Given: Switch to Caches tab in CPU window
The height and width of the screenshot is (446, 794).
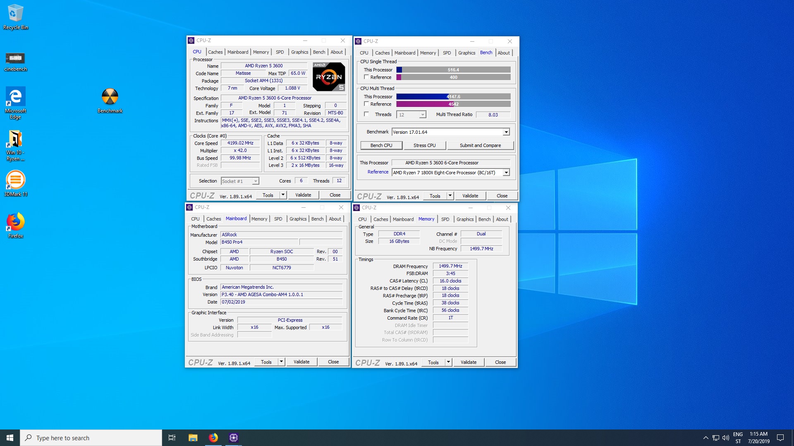Looking at the screenshot, I should tap(215, 52).
